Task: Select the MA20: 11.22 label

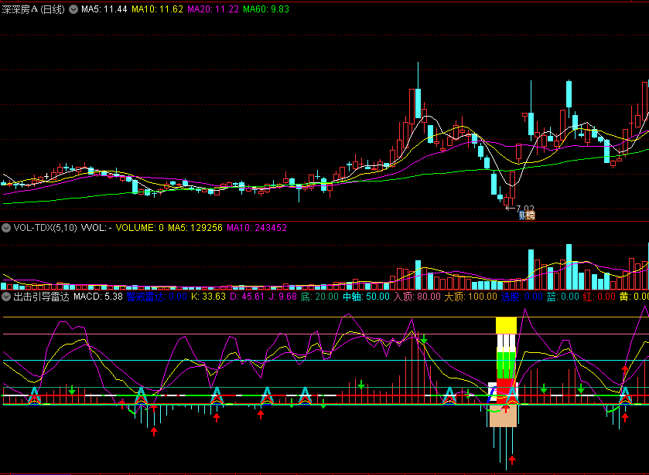Action: [213, 9]
